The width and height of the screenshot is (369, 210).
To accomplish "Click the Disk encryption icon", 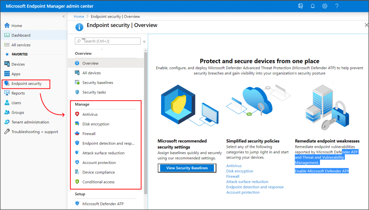I will tap(77, 124).
